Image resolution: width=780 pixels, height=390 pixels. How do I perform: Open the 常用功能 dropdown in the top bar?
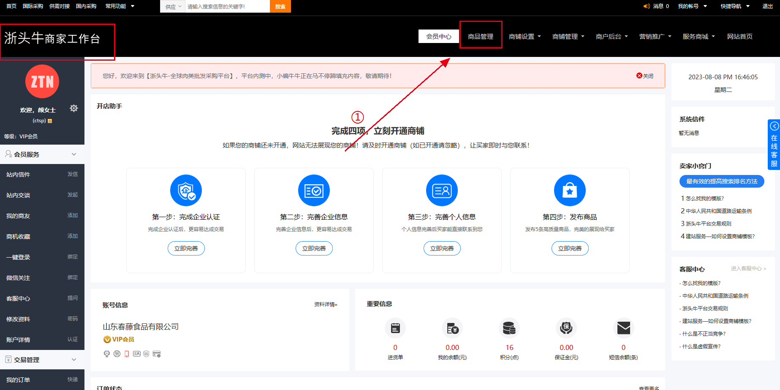point(120,6)
